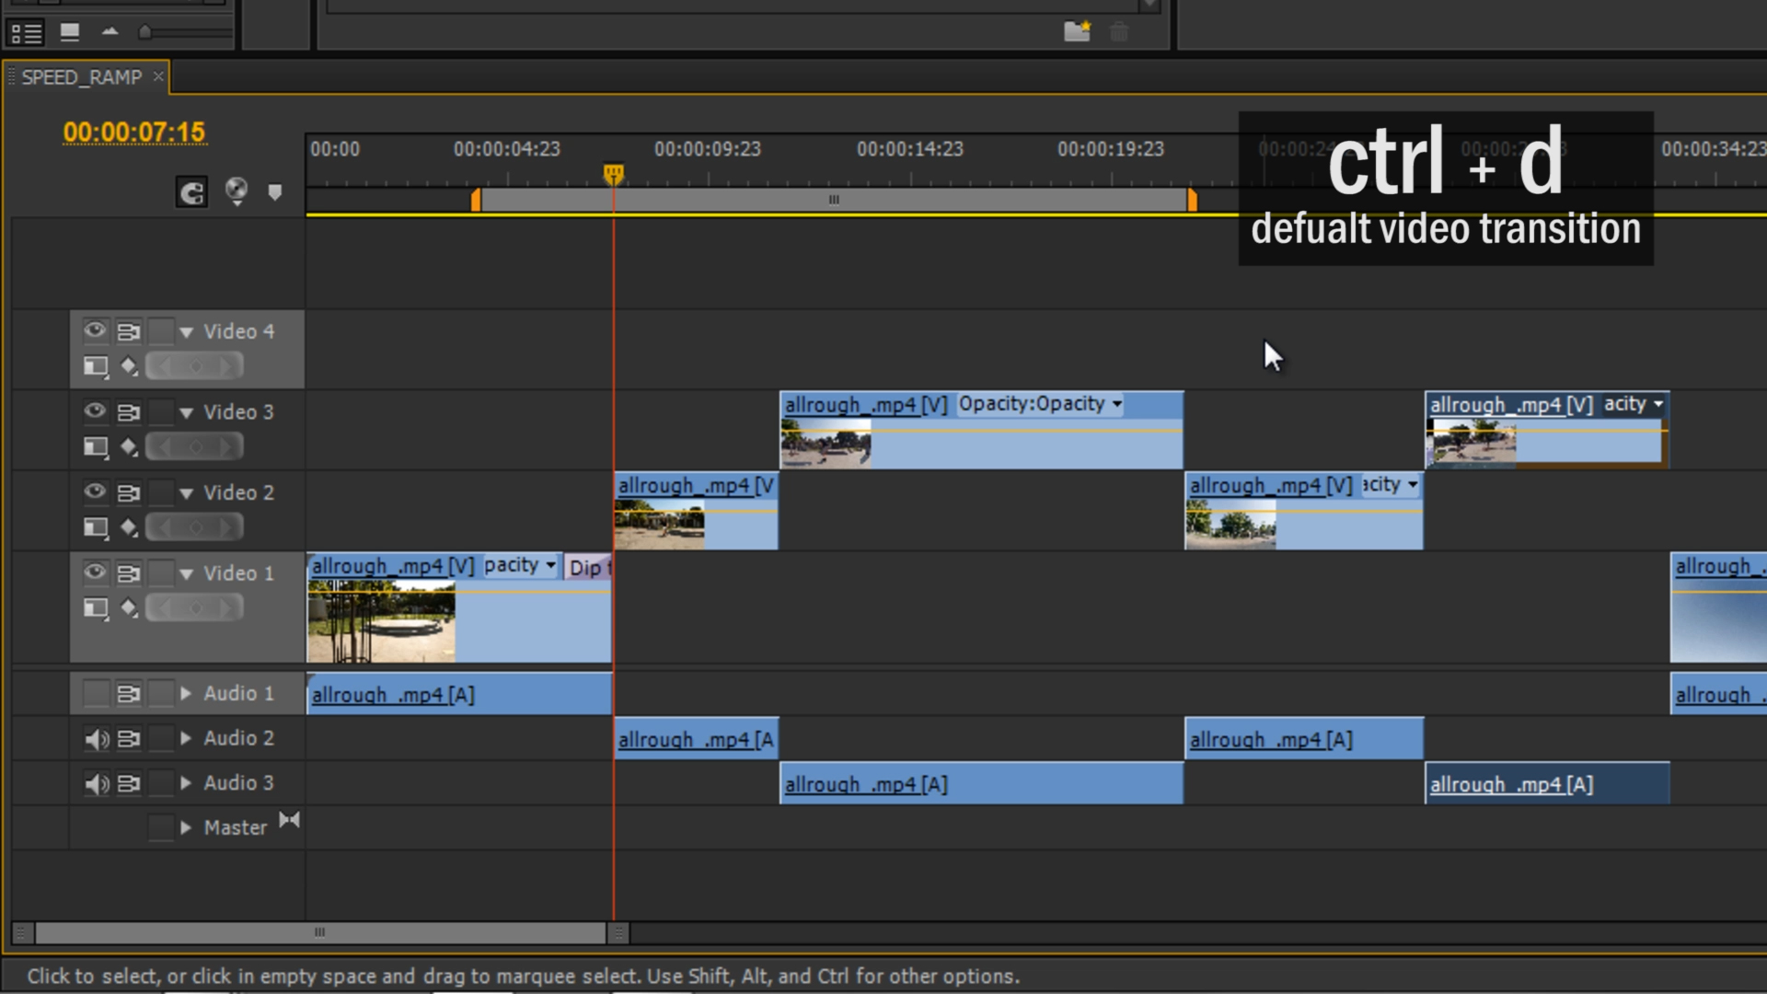Screen dimensions: 1767x994
Task: Mute the Audio 2 track speaker
Action: pos(95,737)
